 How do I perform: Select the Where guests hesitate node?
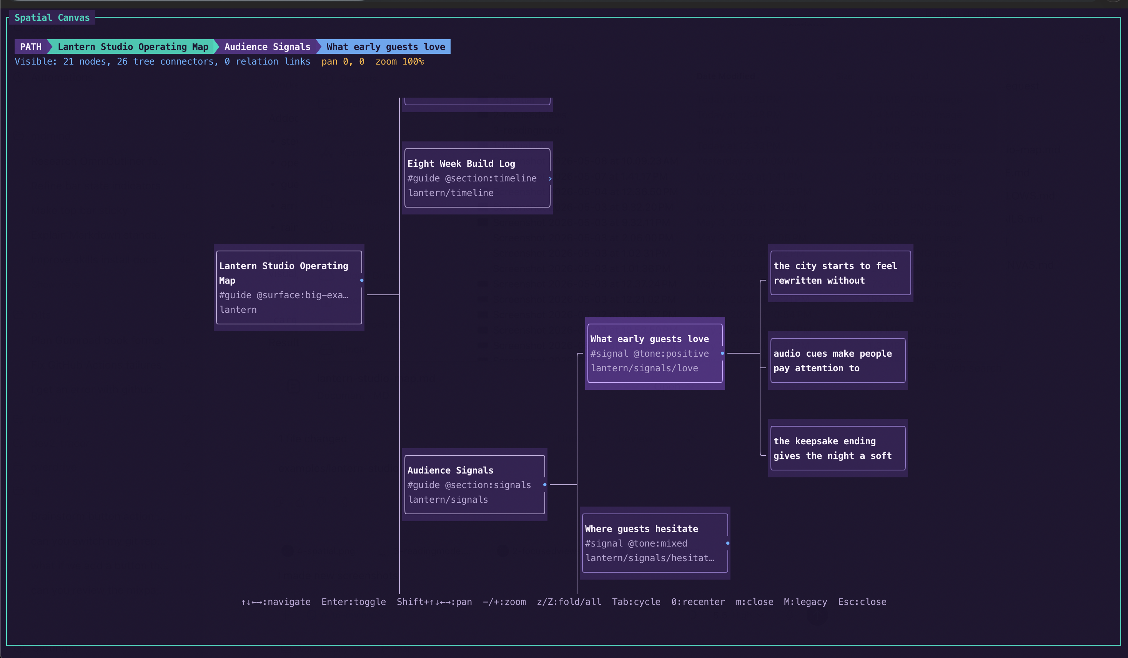pyautogui.click(x=655, y=543)
